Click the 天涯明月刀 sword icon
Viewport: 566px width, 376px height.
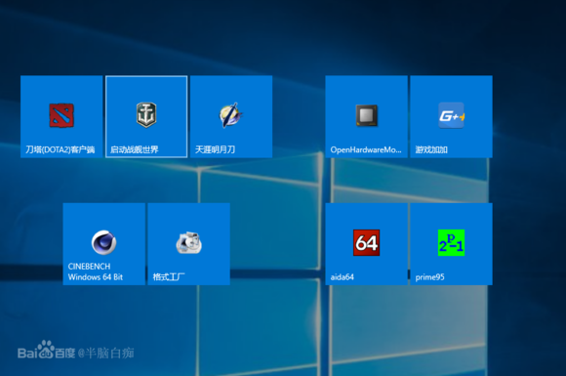(231, 115)
